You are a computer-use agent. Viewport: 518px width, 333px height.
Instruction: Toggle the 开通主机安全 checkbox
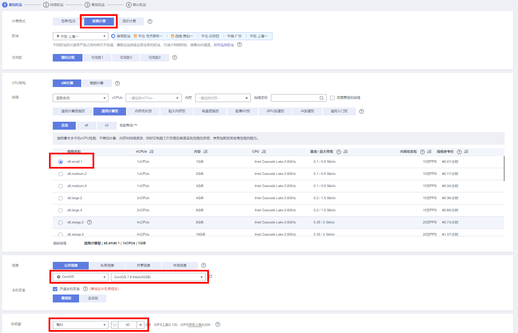point(55,289)
